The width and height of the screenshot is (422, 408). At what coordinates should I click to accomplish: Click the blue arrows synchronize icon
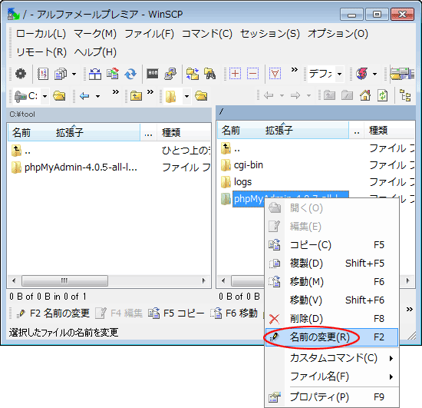(130, 74)
